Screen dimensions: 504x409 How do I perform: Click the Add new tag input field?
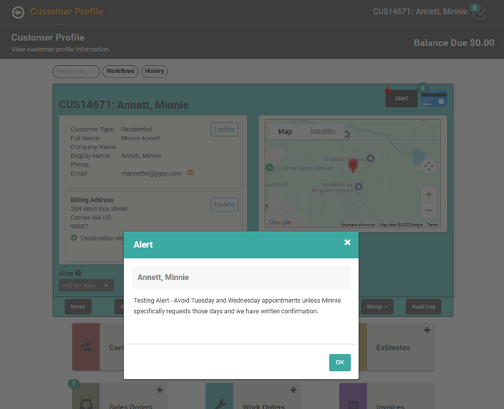[x=76, y=72]
